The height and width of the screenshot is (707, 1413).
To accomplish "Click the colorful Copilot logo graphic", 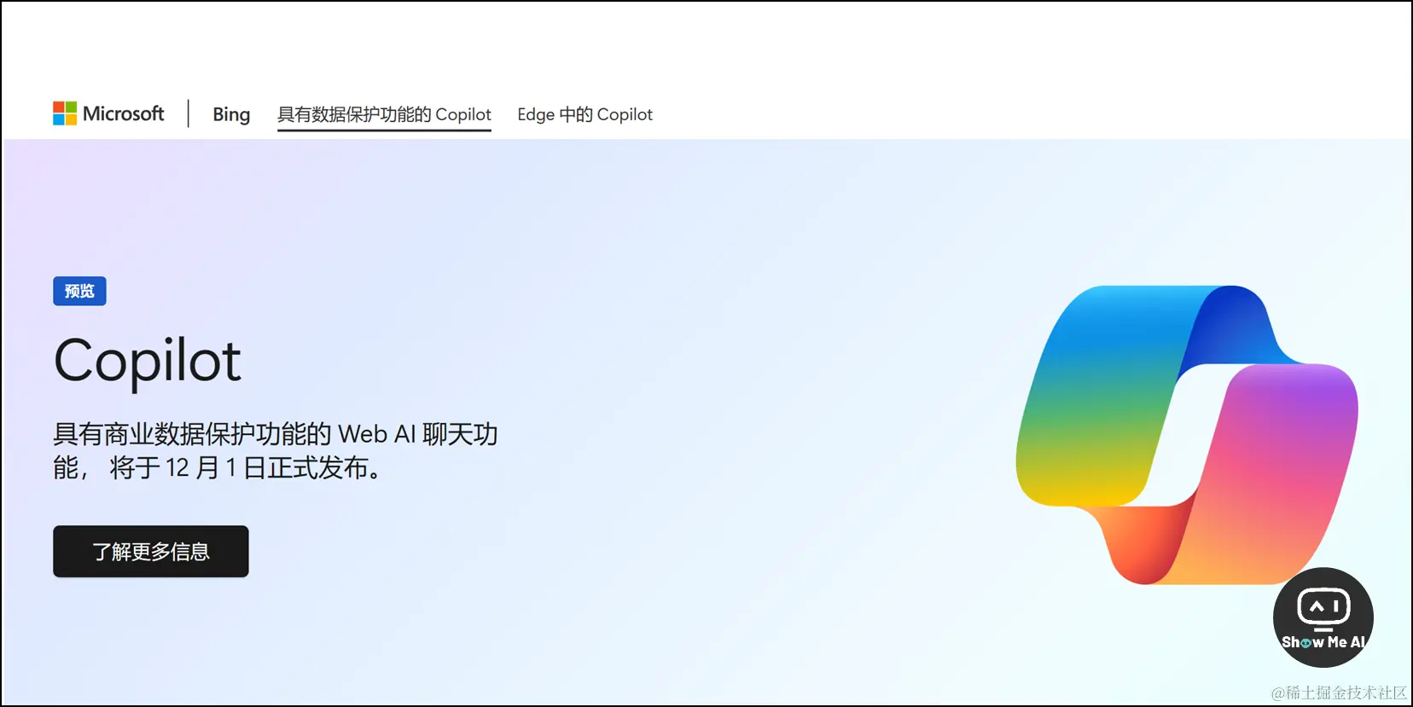I will [1186, 435].
